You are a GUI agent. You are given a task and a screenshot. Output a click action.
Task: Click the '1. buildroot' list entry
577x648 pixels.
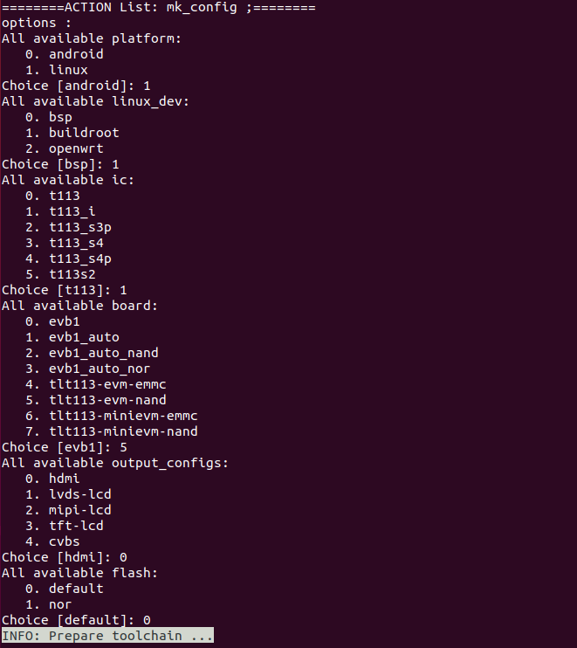(72, 133)
